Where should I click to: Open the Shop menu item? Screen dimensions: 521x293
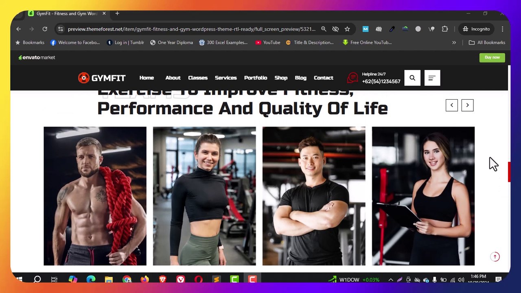tap(281, 78)
